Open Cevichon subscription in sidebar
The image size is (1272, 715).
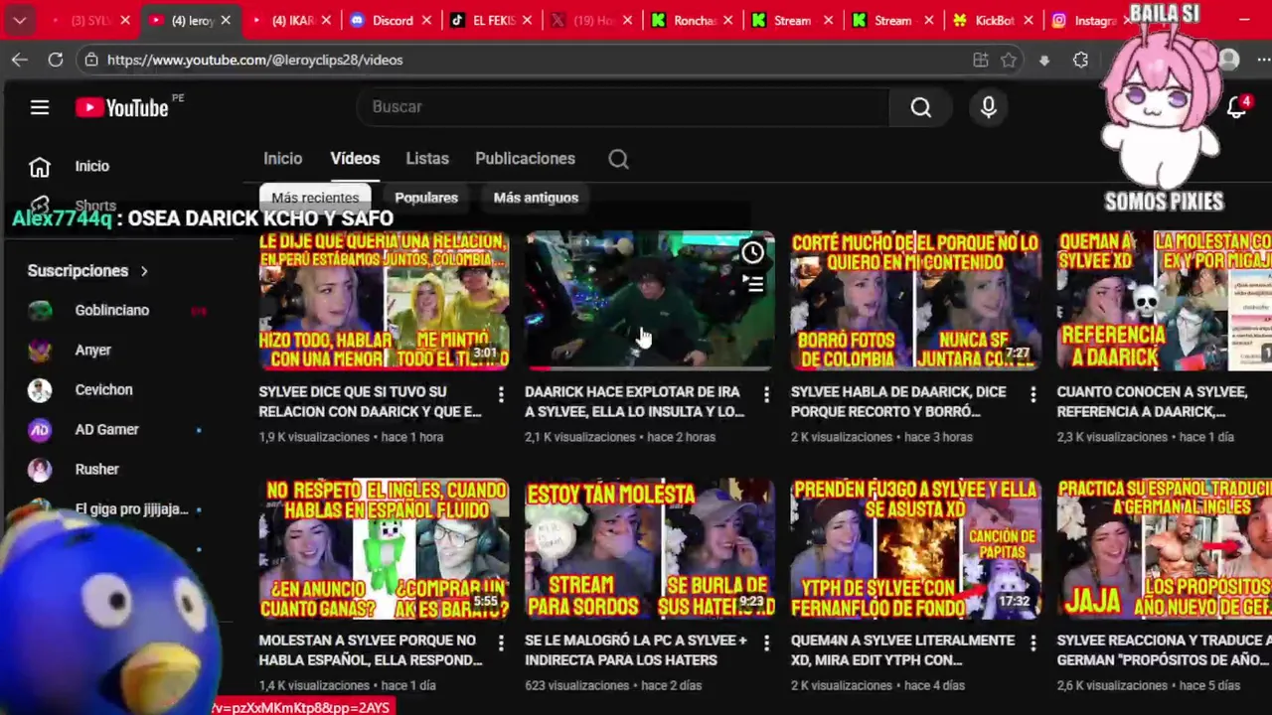point(103,390)
